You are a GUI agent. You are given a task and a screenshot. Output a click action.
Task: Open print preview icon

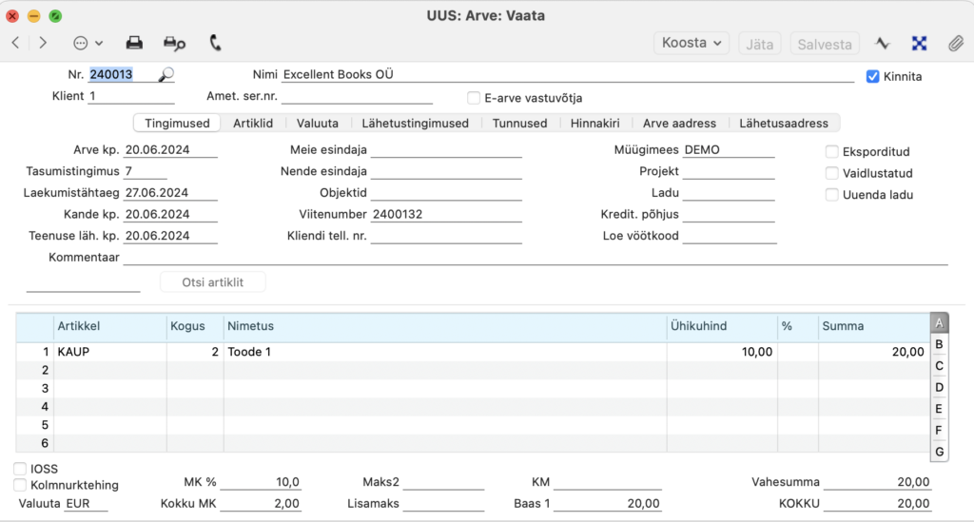[x=175, y=43]
